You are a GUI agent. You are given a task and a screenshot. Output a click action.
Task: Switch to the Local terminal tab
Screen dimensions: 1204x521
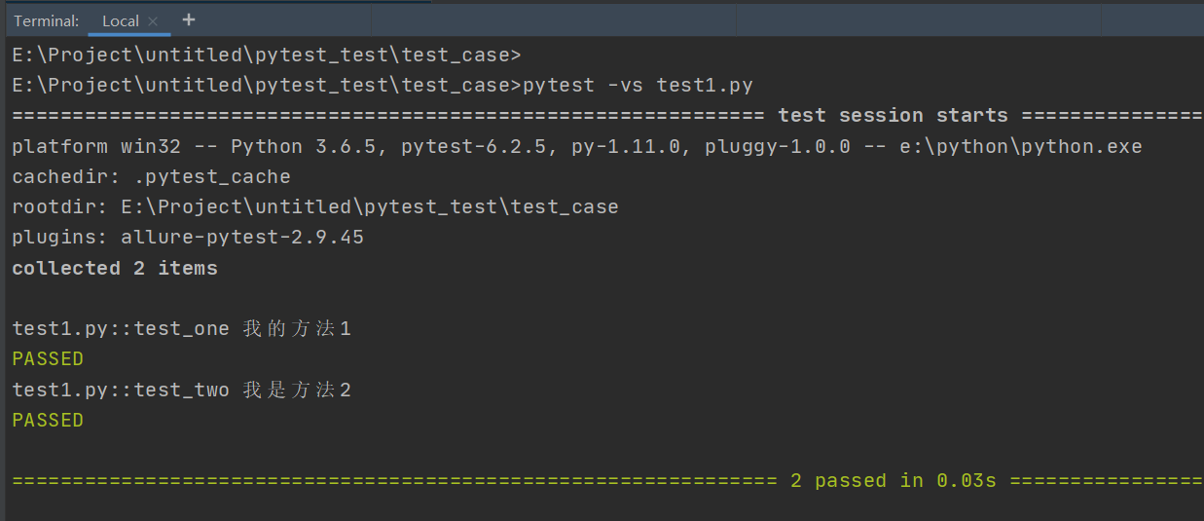(x=121, y=20)
